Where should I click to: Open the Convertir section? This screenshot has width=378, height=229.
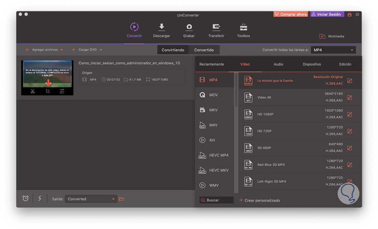pos(134,30)
